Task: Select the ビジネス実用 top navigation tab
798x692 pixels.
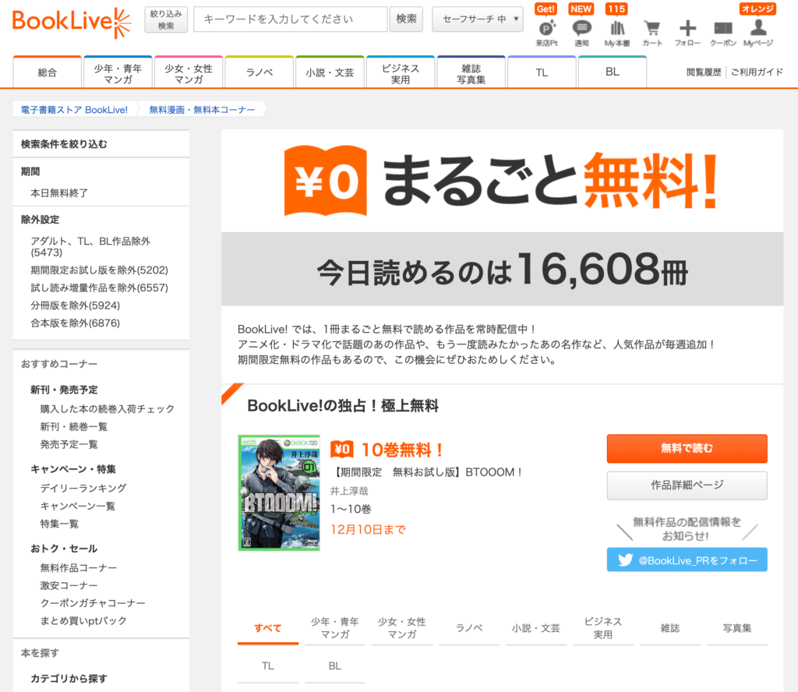Action: [x=401, y=73]
